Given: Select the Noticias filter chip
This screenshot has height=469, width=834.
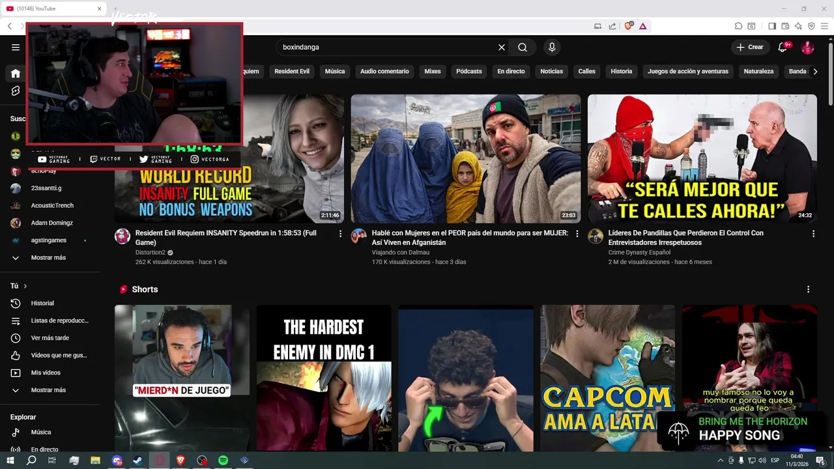Looking at the screenshot, I should (551, 71).
